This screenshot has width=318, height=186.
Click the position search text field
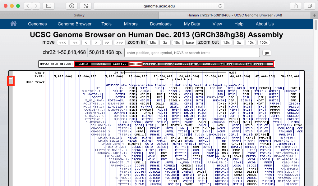click(x=192, y=53)
